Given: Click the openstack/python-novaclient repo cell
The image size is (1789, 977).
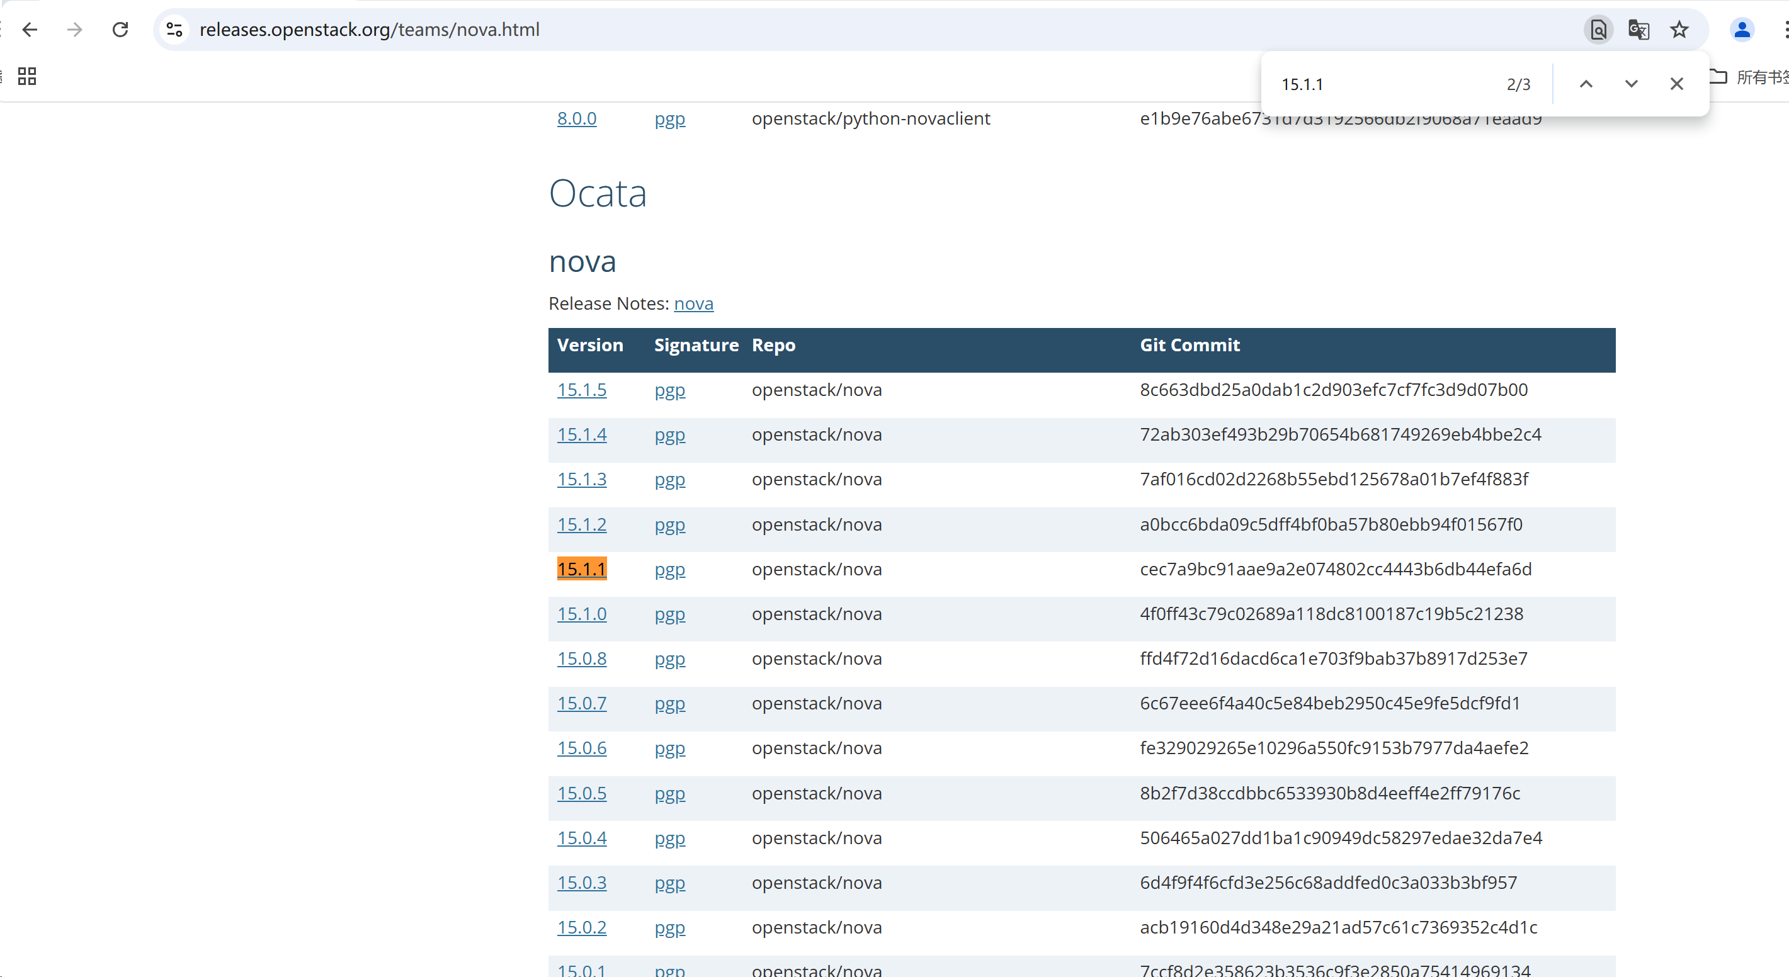Looking at the screenshot, I should click(871, 119).
